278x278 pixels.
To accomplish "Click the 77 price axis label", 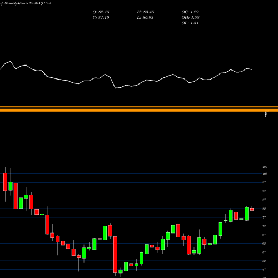I will tap(264, 217).
